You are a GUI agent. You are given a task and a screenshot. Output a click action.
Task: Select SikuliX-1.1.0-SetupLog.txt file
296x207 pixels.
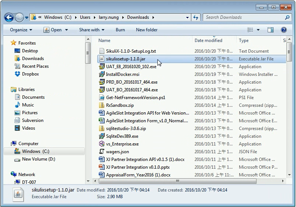coord(131,51)
